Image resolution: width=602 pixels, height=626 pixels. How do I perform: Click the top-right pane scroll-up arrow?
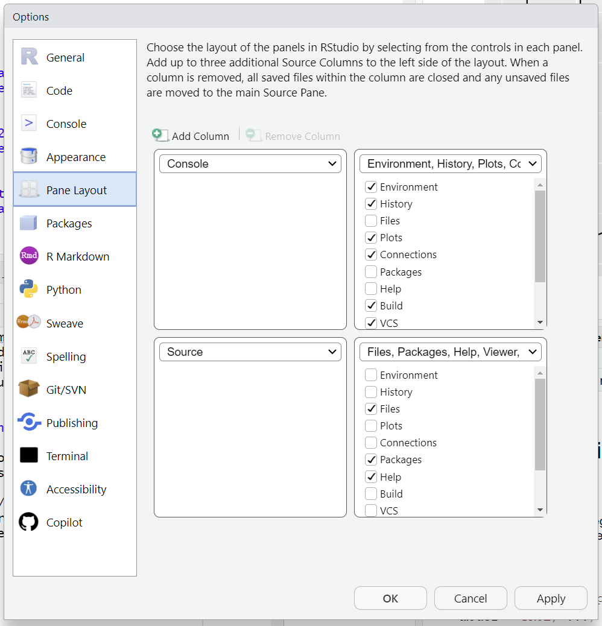[540, 185]
